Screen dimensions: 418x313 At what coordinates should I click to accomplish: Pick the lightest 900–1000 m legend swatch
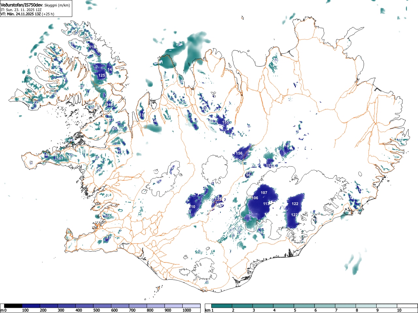[x=173, y=306]
